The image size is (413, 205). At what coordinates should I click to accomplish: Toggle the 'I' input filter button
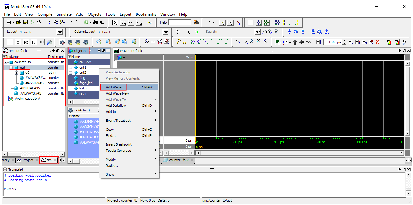[10, 43]
